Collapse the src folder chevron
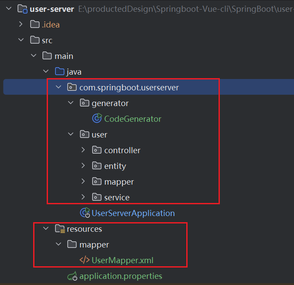Image resolution: width=294 pixels, height=285 pixels. pyautogui.click(x=21, y=40)
